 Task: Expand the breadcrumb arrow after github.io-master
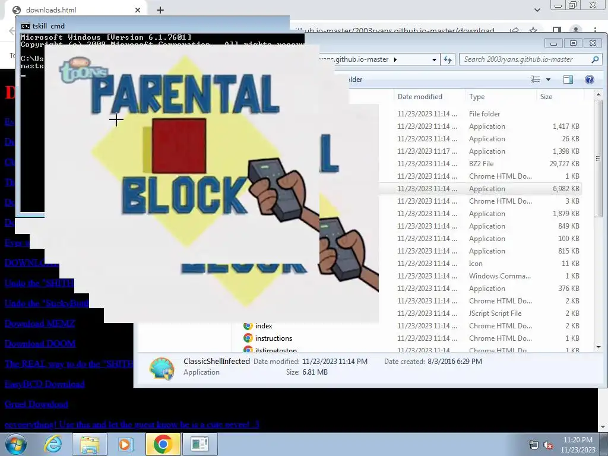point(395,59)
